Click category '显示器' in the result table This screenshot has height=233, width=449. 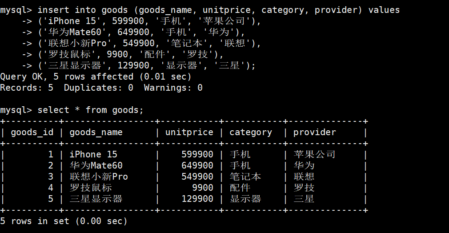pos(245,199)
